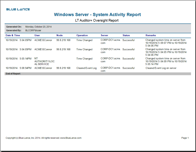Click the Node column header
Viewport: 196px width, 152px height.
tap(59, 35)
